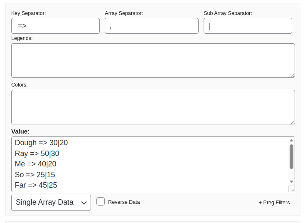Click the Key Separator input field
The height and width of the screenshot is (223, 305).
coord(55,26)
